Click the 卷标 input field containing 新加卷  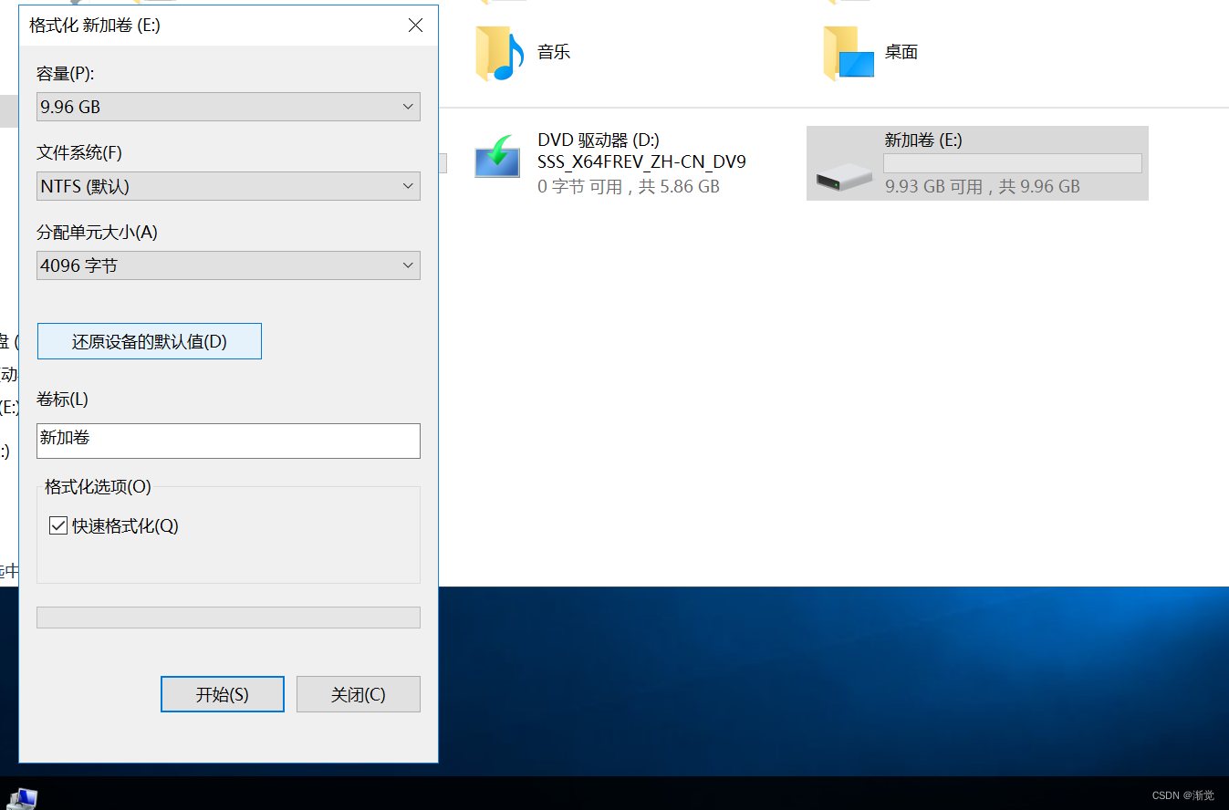[228, 441]
